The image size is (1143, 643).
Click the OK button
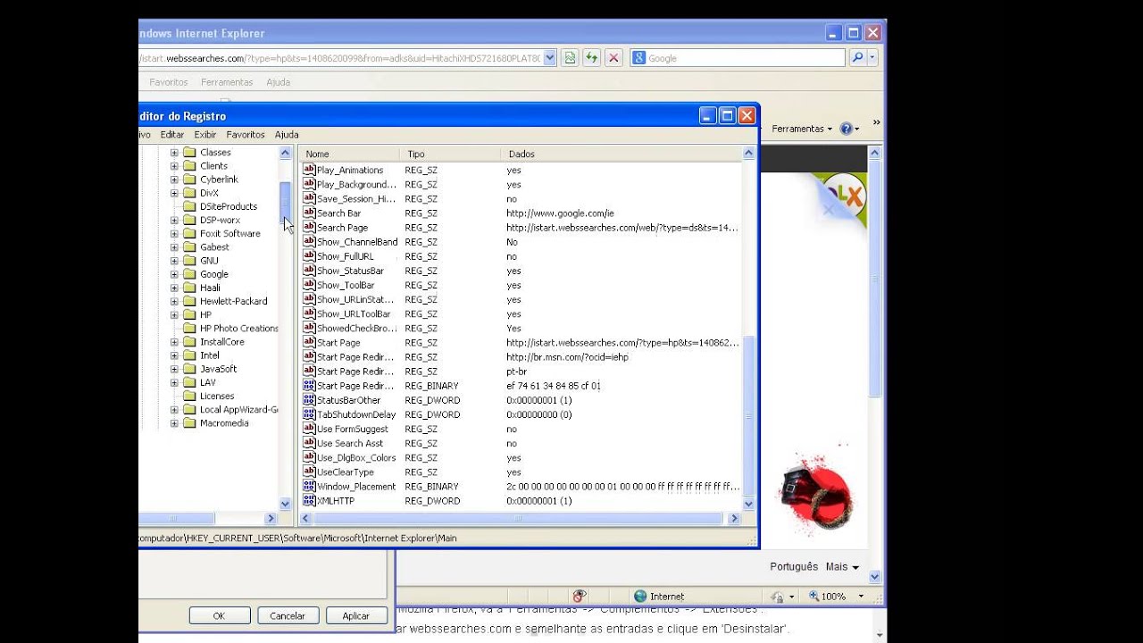pyautogui.click(x=219, y=616)
